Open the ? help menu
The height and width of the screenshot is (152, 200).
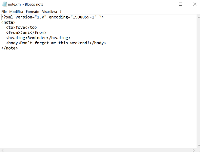pos(61,12)
